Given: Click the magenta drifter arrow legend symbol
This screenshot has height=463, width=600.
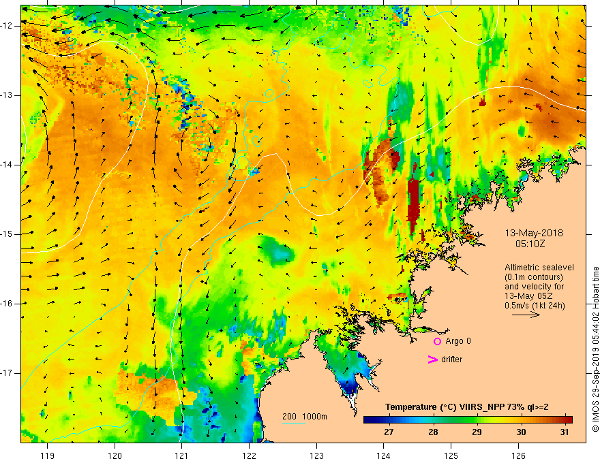Looking at the screenshot, I should point(433,360).
